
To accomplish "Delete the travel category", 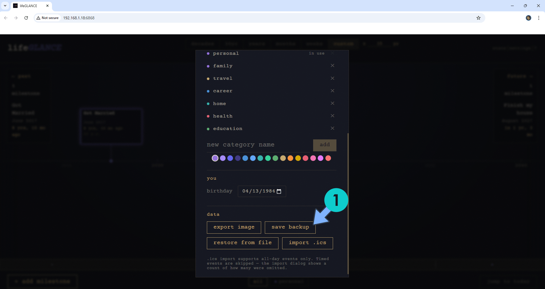I will coord(332,78).
